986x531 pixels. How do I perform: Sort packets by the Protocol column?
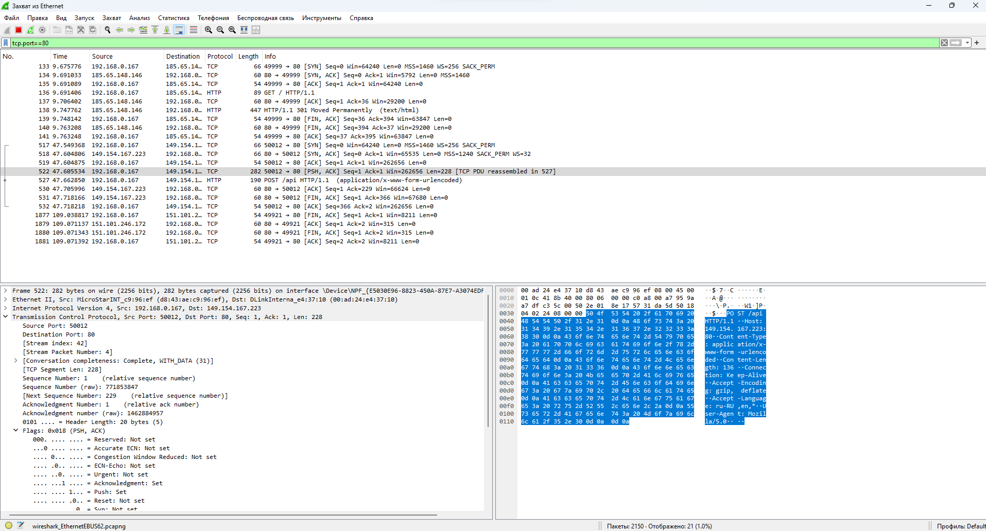click(220, 57)
